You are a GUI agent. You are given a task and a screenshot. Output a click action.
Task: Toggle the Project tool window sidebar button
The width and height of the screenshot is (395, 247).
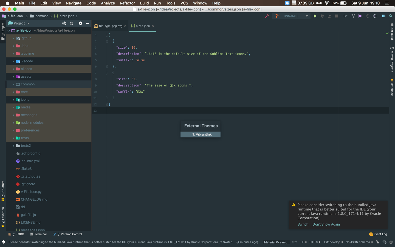[x=3, y=31]
